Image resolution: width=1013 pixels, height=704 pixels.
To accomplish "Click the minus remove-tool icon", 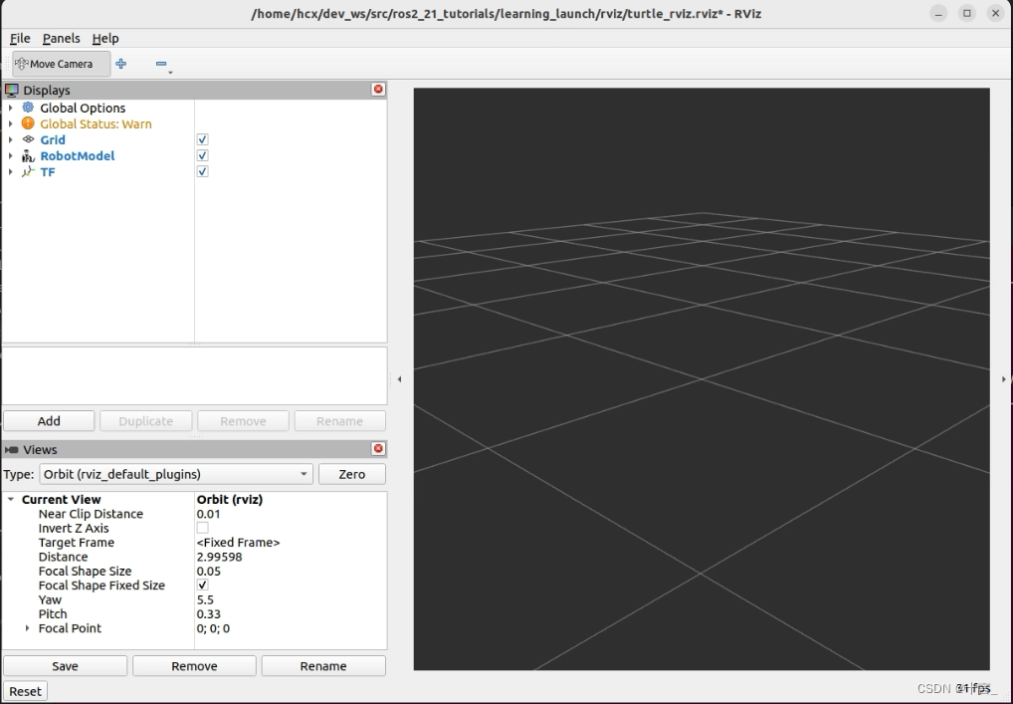I will [x=161, y=64].
